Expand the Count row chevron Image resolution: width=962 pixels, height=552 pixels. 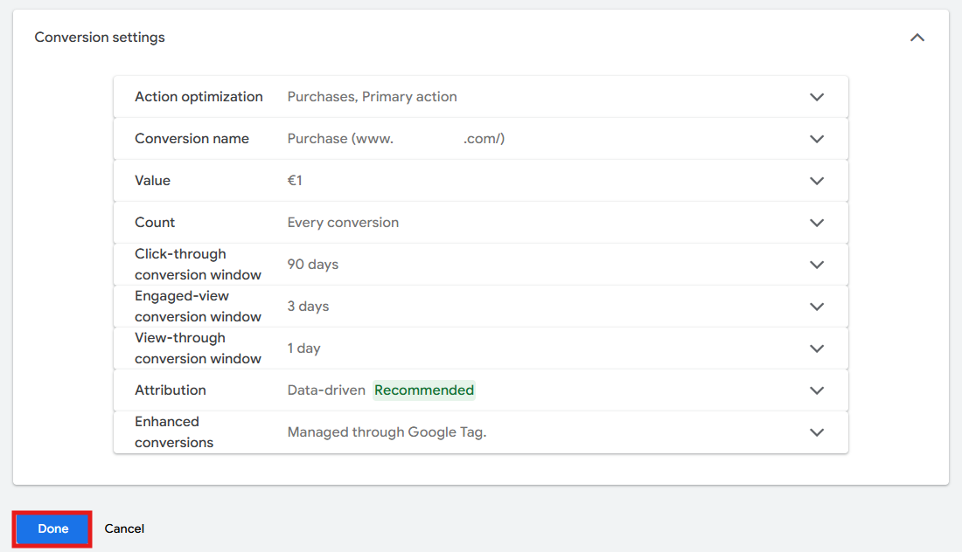click(x=817, y=223)
